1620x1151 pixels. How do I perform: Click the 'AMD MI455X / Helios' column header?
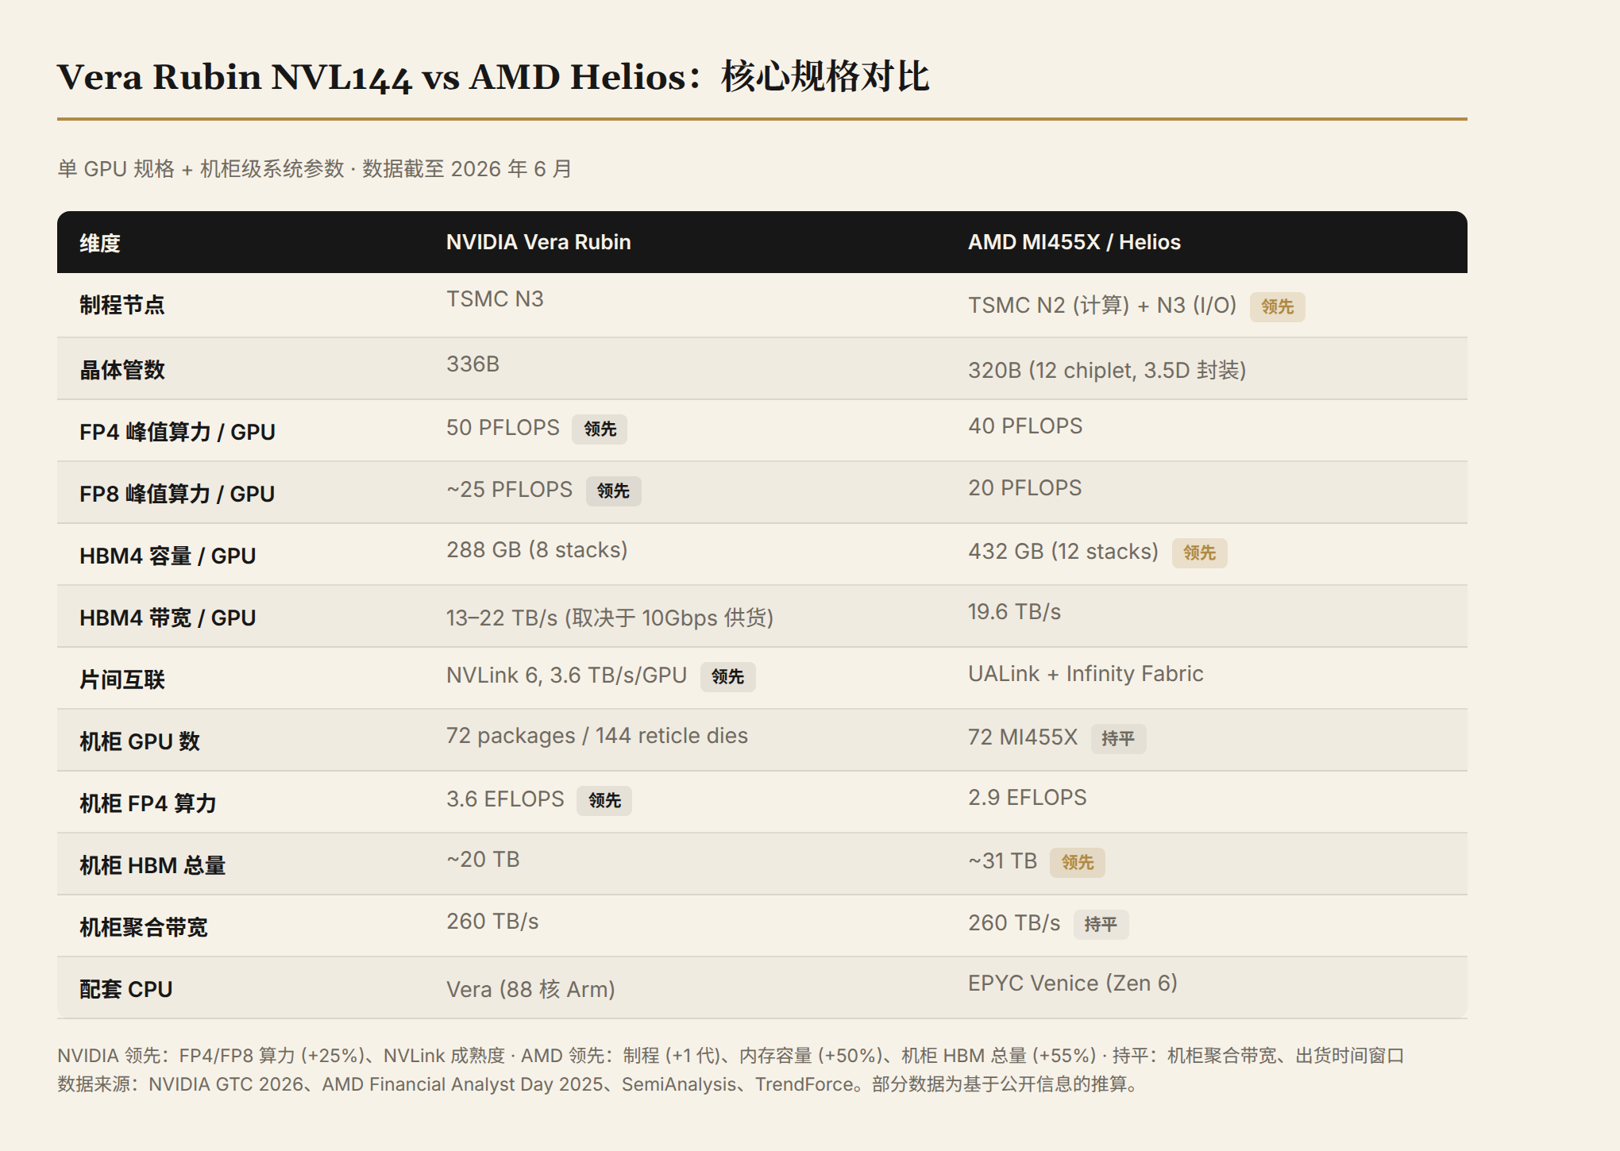[x=1074, y=242]
